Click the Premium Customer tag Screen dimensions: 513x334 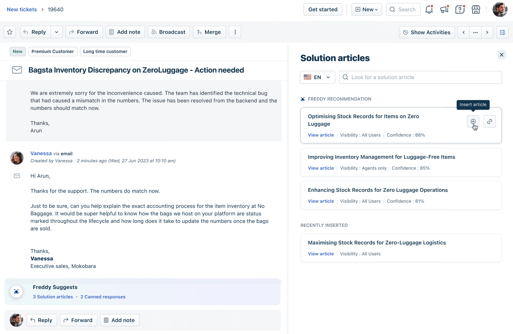point(53,51)
